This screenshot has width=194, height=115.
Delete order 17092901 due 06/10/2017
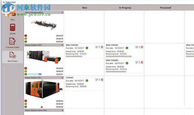[102, 80]
